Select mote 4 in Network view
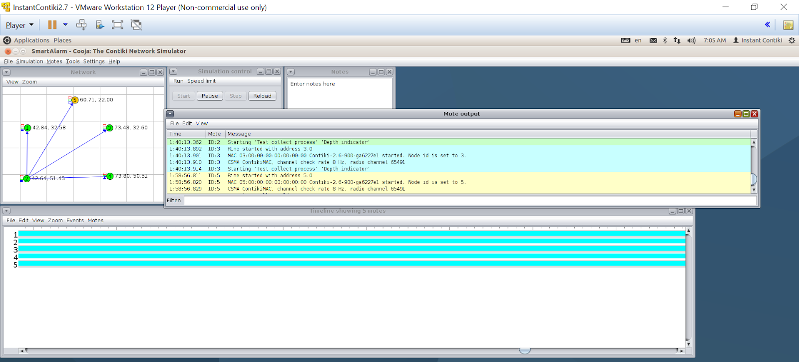 click(x=110, y=176)
